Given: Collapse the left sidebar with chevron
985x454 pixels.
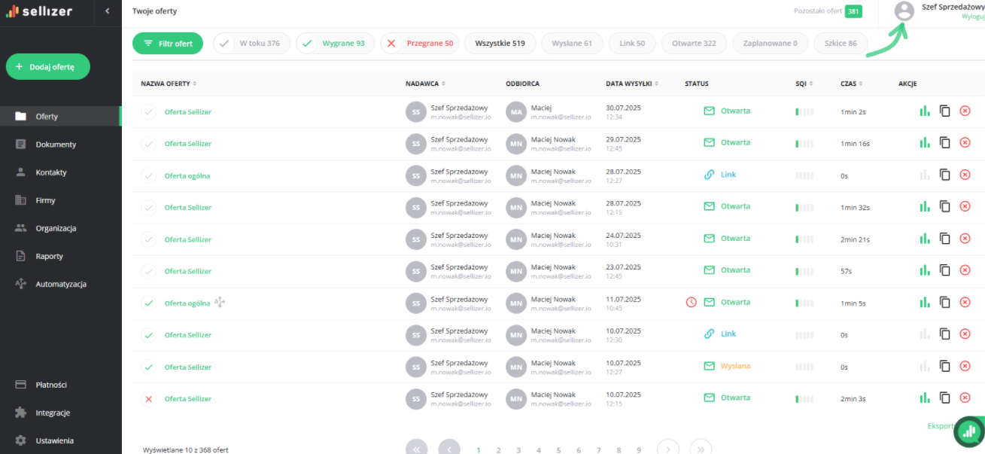Looking at the screenshot, I should click(107, 11).
